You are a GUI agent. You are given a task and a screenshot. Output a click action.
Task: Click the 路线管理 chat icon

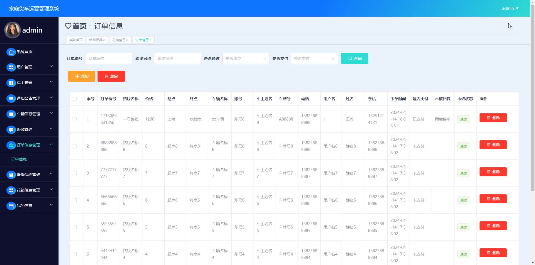pyautogui.click(x=11, y=129)
